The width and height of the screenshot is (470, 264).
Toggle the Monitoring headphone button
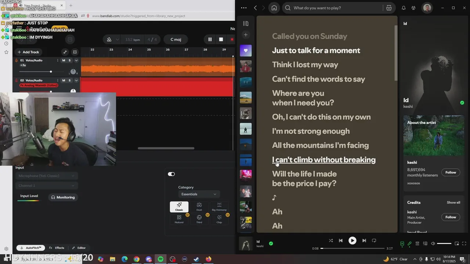[x=63, y=197]
